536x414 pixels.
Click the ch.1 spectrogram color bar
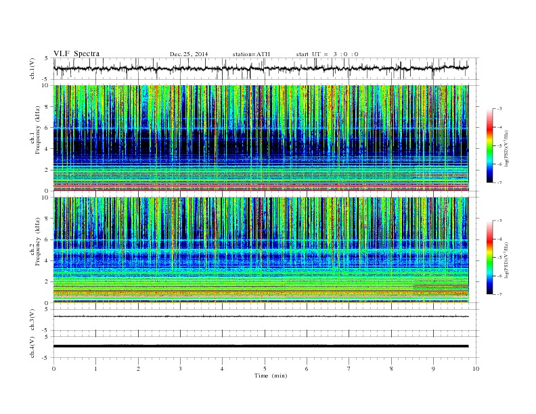coord(489,145)
